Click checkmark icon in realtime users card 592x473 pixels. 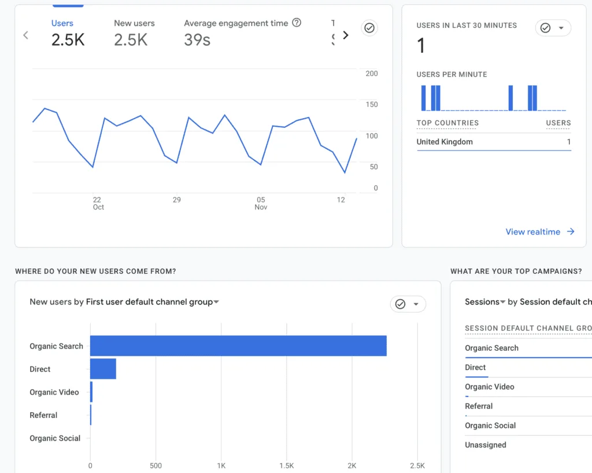tap(545, 28)
